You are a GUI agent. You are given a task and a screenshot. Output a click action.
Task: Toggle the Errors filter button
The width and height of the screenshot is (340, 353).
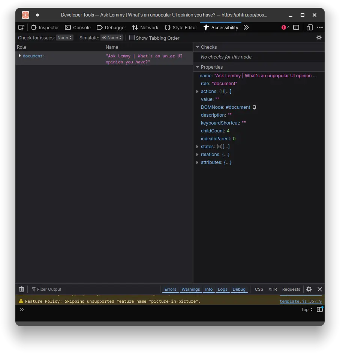click(x=170, y=289)
